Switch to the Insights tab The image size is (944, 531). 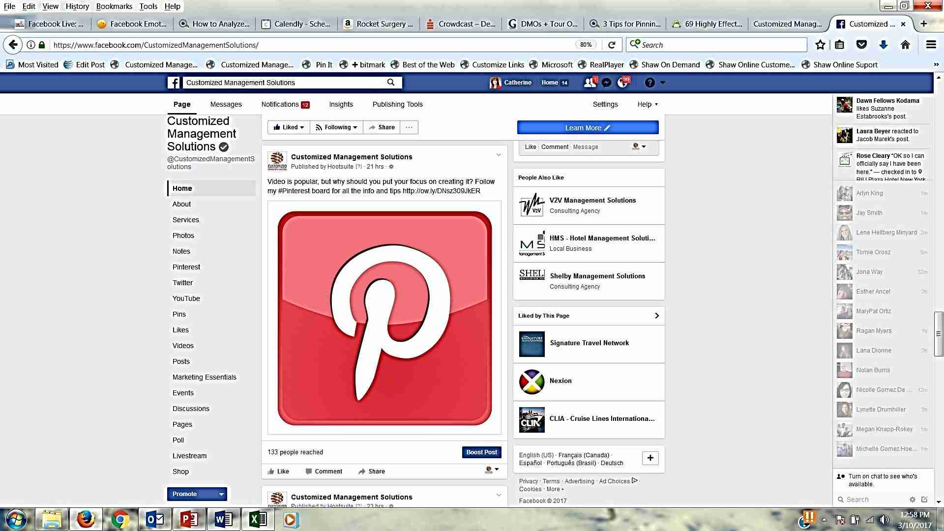(x=341, y=104)
